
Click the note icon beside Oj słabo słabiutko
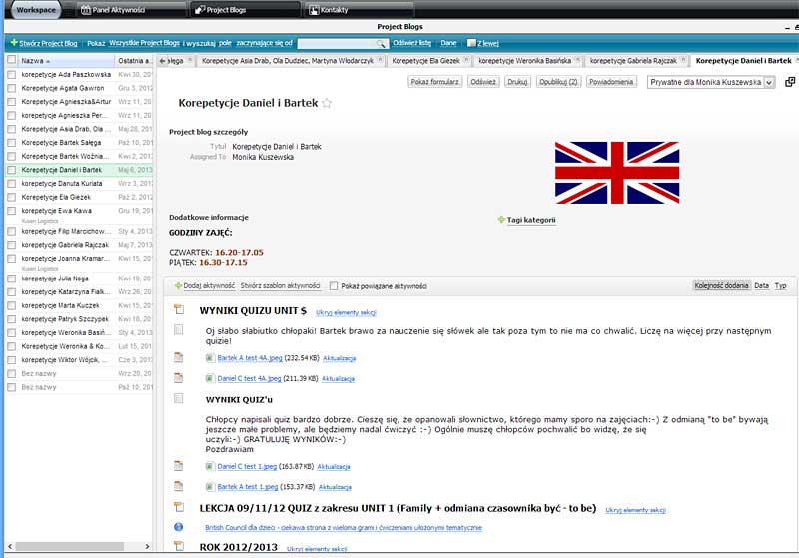click(179, 330)
